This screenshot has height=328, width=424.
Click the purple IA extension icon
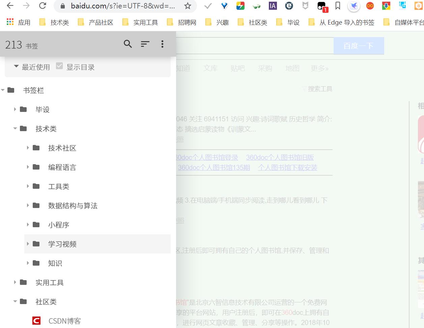coord(272,6)
